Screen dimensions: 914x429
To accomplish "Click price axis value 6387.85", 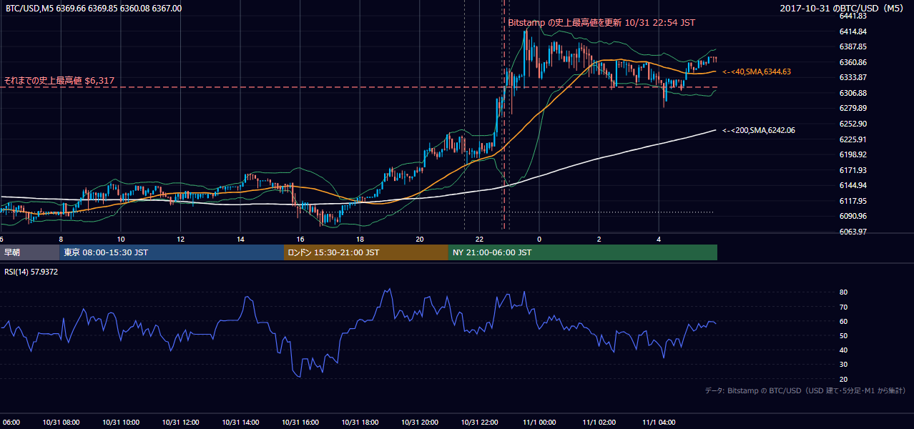I will click(853, 47).
